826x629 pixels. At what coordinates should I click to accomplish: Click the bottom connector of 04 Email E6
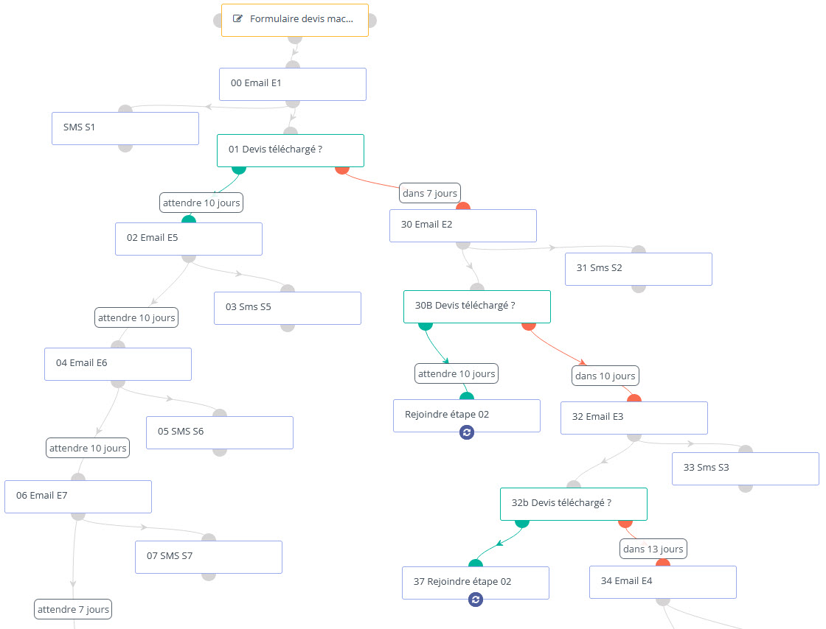click(118, 384)
